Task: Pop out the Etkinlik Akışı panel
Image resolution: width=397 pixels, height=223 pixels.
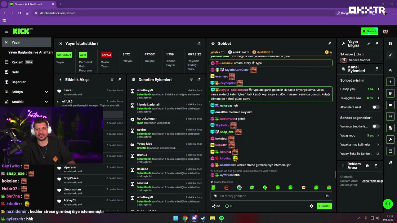Action: 119,80
